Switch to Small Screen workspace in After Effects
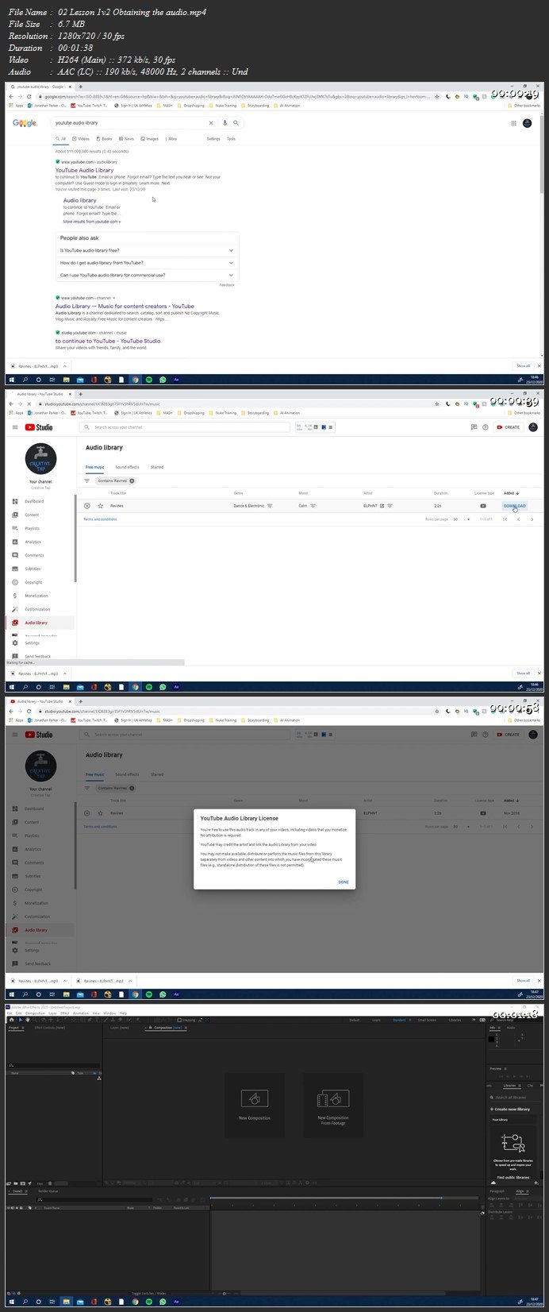The width and height of the screenshot is (549, 1312). 427,1020
